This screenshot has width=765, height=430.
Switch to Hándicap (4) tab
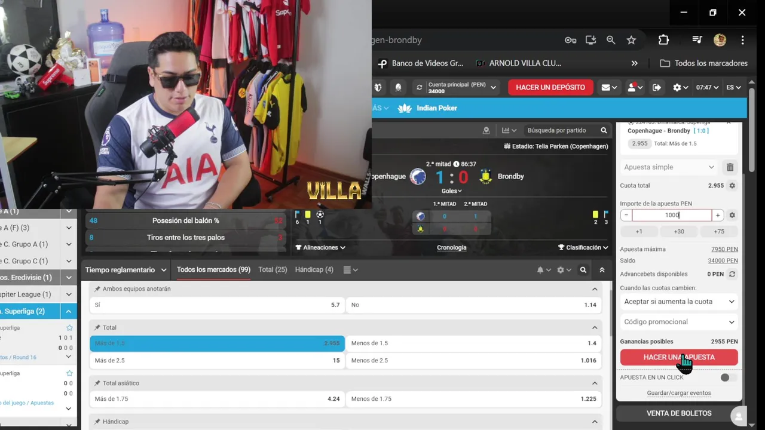pos(314,270)
